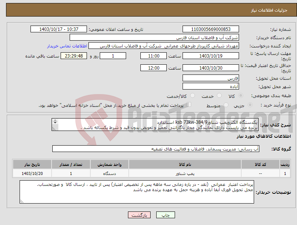
Task: Click delivery province field فارس
Action: (x=211, y=78)
